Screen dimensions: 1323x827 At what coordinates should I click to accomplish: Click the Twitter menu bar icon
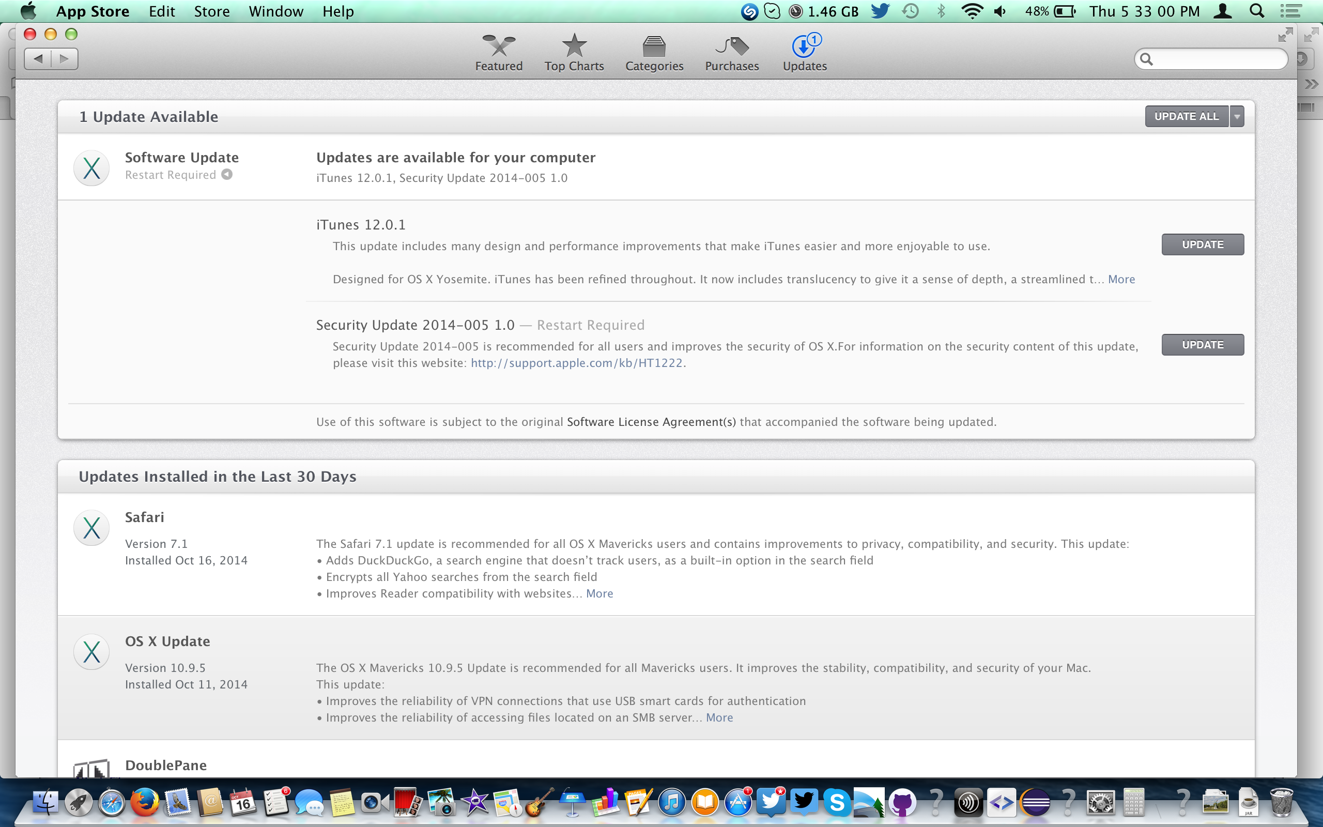tap(880, 11)
